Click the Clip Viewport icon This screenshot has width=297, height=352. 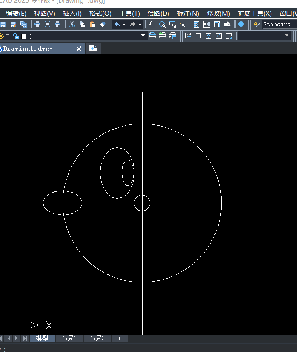pos(229,36)
